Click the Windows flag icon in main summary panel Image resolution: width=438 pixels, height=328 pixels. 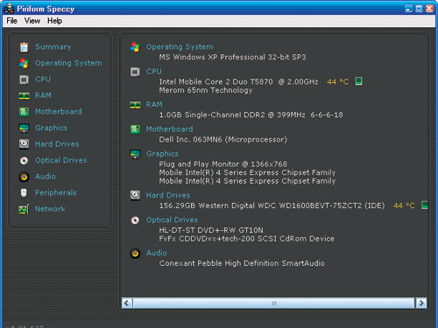[x=135, y=47]
